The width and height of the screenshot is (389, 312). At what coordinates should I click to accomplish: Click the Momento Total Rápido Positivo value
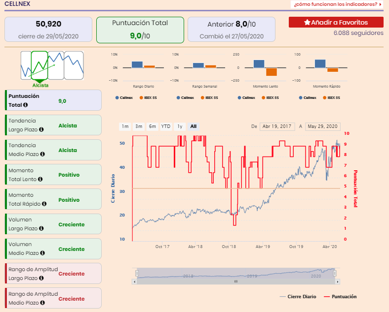pos(69,200)
